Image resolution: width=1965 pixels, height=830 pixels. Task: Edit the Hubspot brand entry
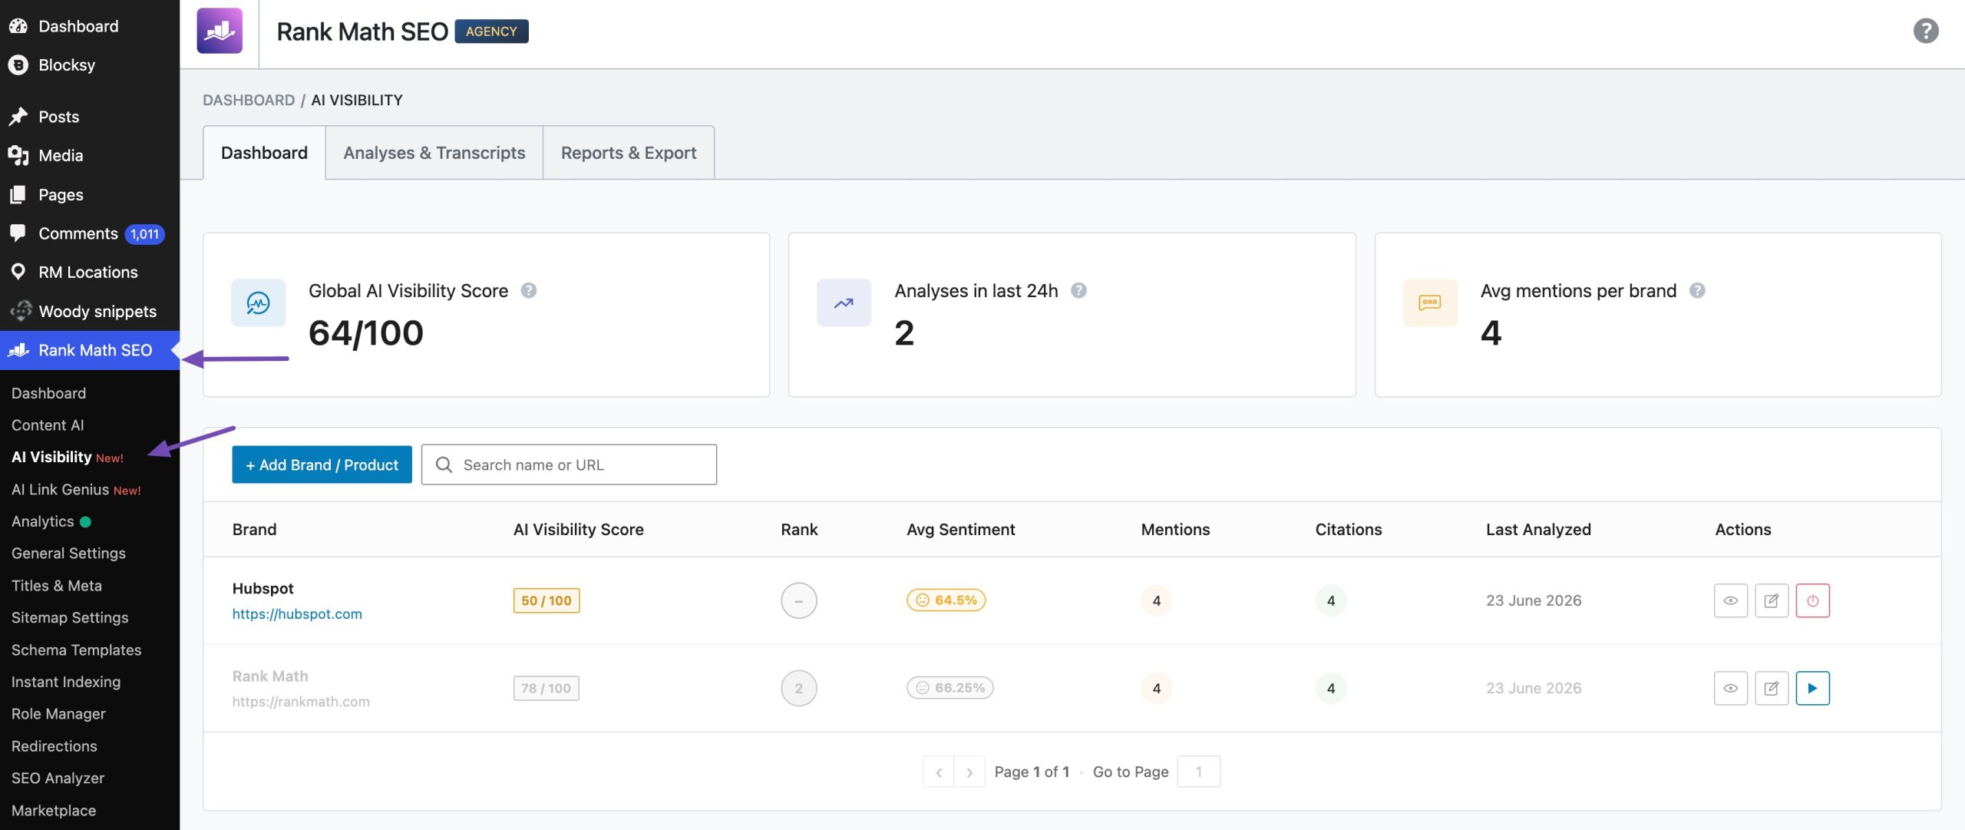1772,600
